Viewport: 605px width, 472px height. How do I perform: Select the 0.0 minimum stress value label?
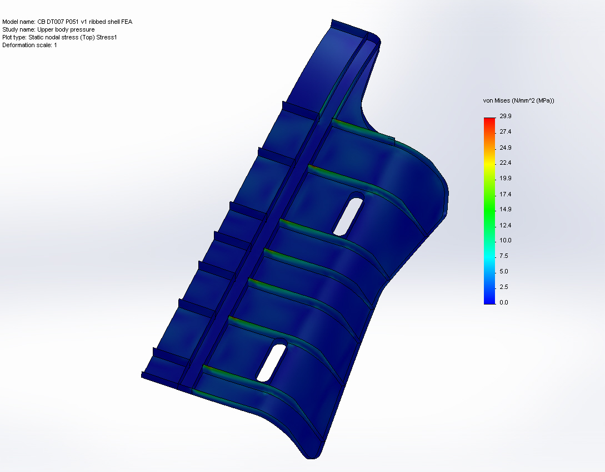tap(502, 302)
